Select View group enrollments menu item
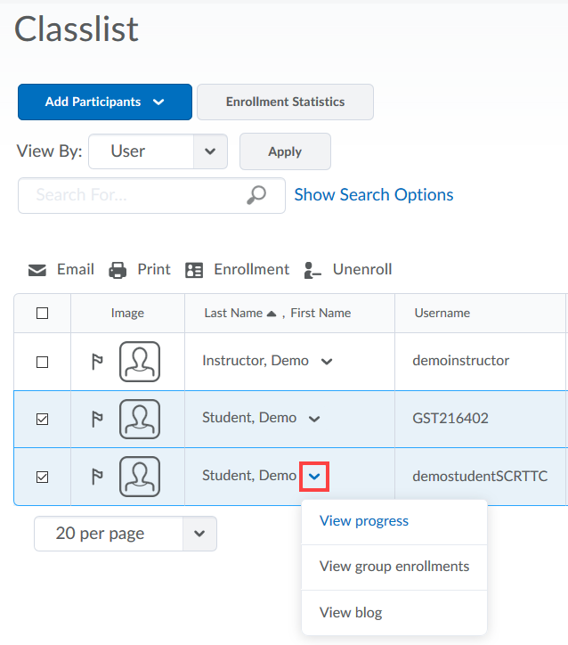 (394, 567)
